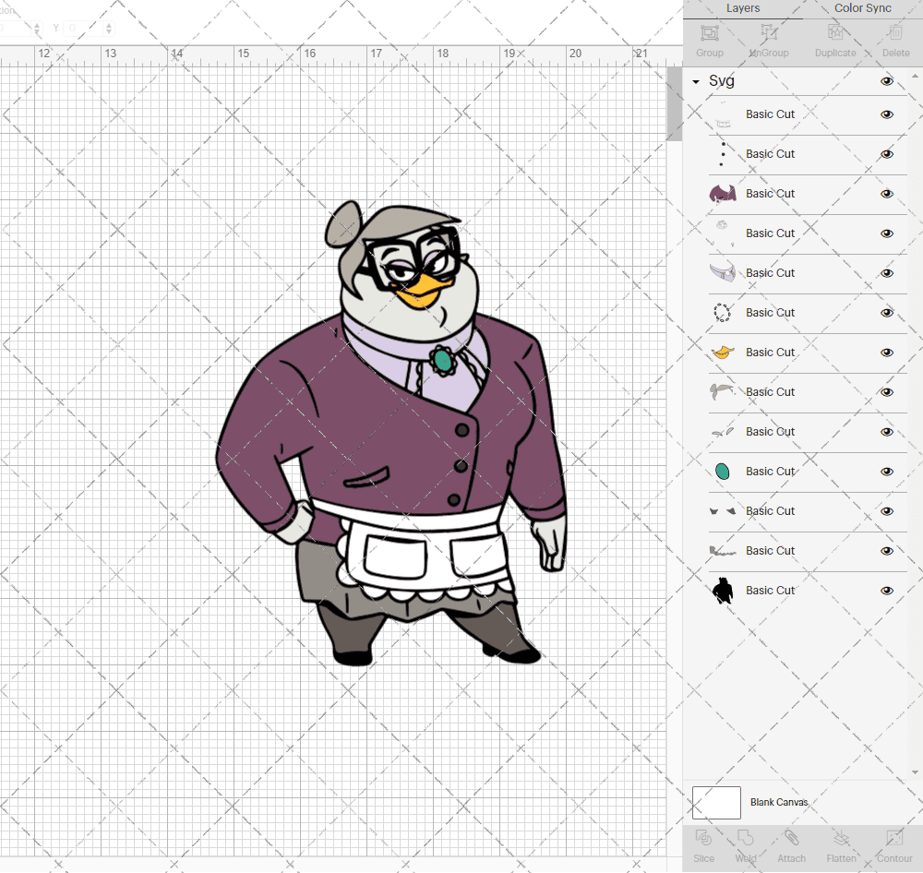Select the teal oval brooch layer thumbnail
The height and width of the screenshot is (873, 923).
[723, 472]
